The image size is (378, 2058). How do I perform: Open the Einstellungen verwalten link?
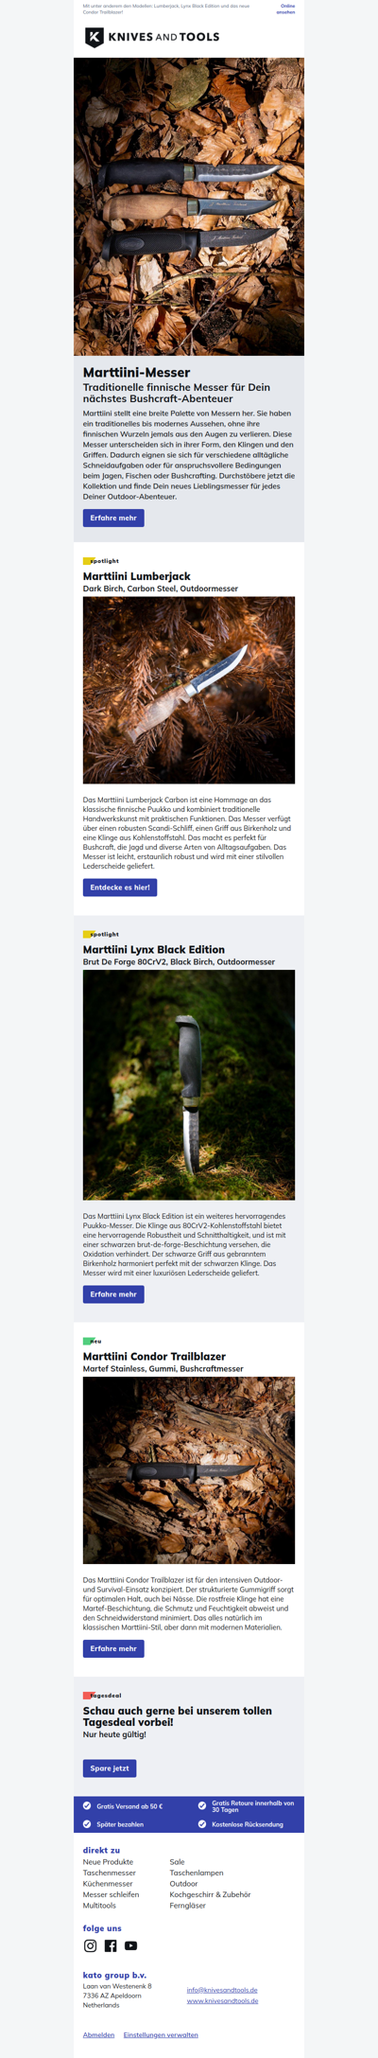tap(161, 2034)
